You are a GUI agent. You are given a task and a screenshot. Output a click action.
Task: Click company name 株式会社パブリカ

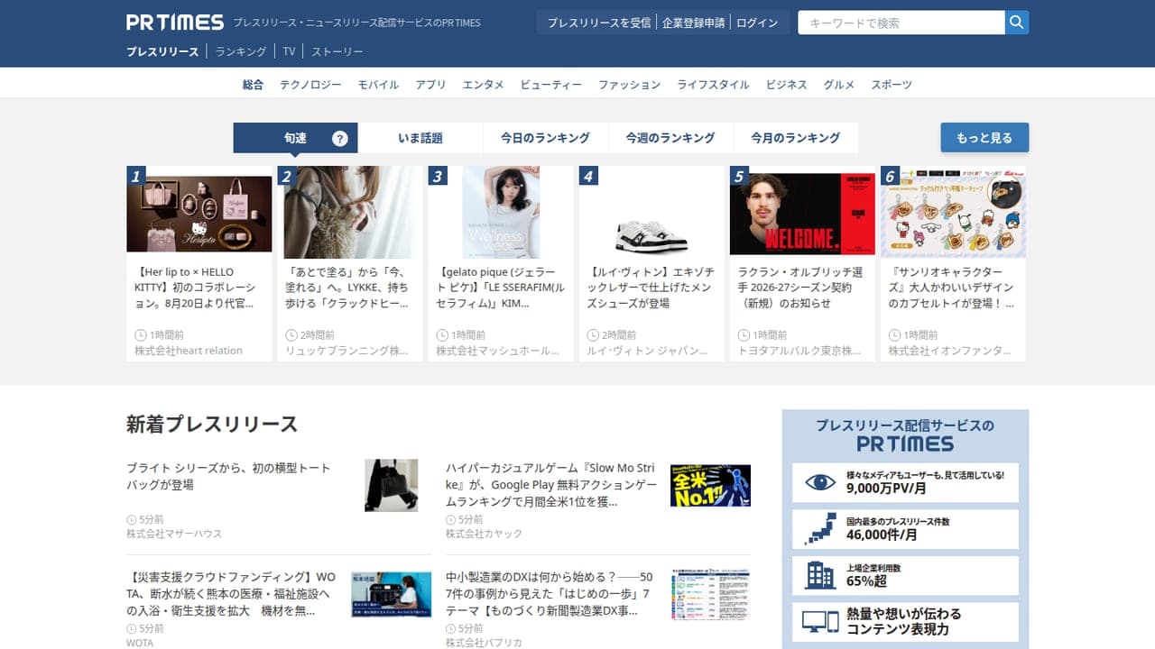[484, 643]
